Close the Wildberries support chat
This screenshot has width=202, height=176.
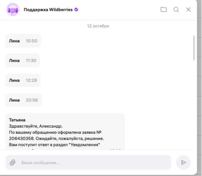pos(188,9)
